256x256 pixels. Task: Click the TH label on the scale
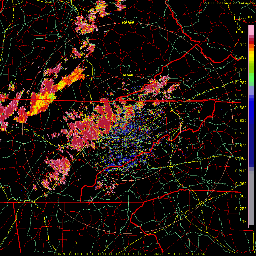point(244,222)
